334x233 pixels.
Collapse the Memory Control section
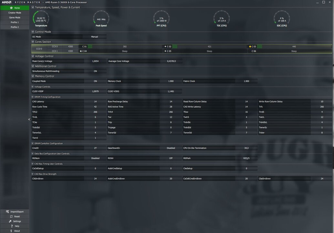[x=33, y=76]
